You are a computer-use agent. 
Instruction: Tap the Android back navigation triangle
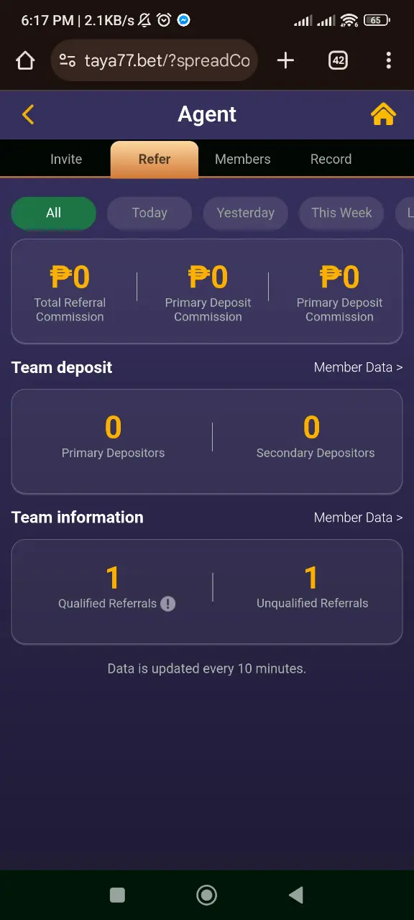click(x=295, y=895)
